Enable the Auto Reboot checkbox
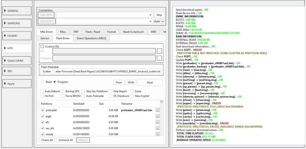The height and width of the screenshot is (149, 306). coord(42,91)
